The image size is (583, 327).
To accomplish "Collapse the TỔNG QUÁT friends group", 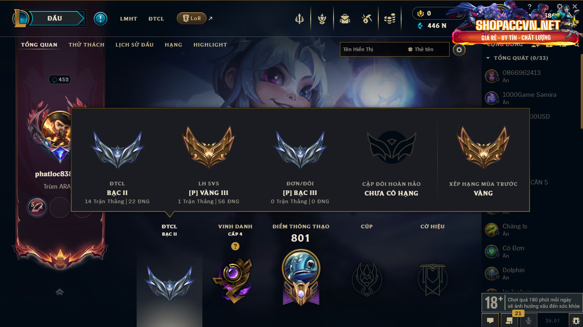I will coord(517,58).
